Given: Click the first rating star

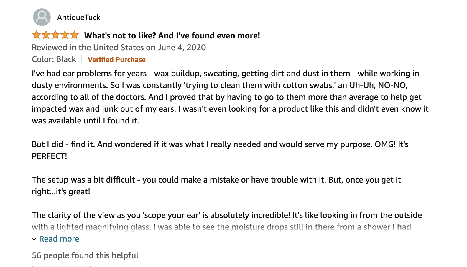Looking at the screenshot, I should (37, 35).
